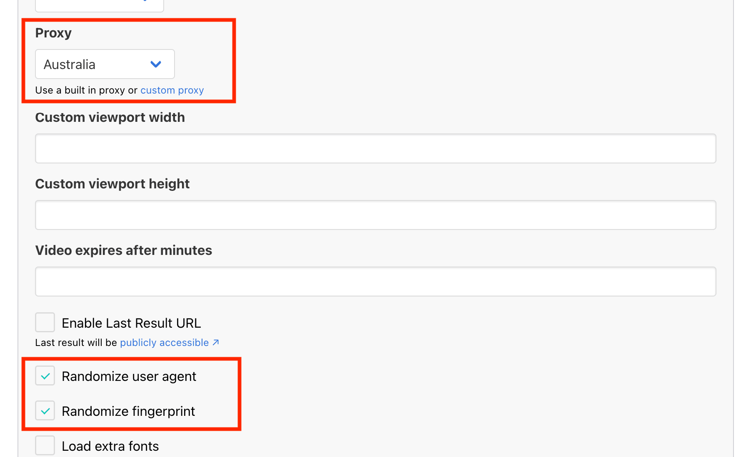
Task: Enable Last Result URL
Action: pos(45,322)
